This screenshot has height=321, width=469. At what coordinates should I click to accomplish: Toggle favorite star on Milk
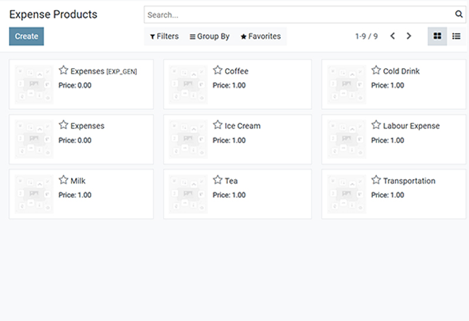pyautogui.click(x=63, y=180)
